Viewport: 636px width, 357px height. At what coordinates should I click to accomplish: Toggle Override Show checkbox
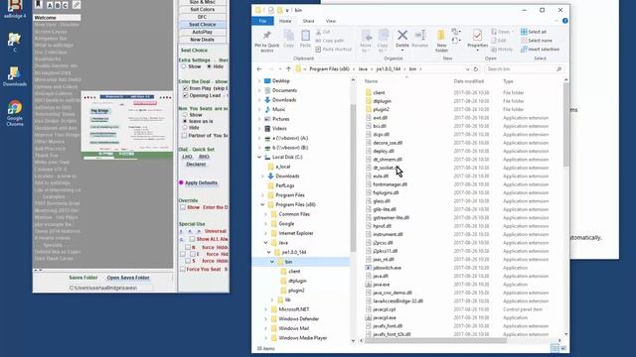click(183, 207)
